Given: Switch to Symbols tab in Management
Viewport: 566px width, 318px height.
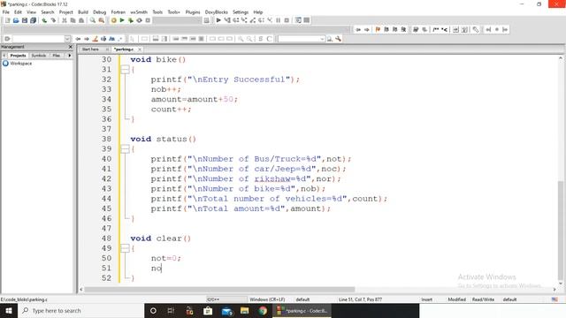Looking at the screenshot, I should (39, 56).
